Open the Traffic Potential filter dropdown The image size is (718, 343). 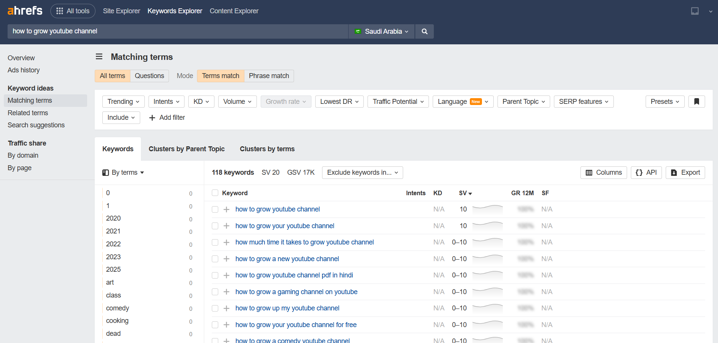click(x=398, y=102)
